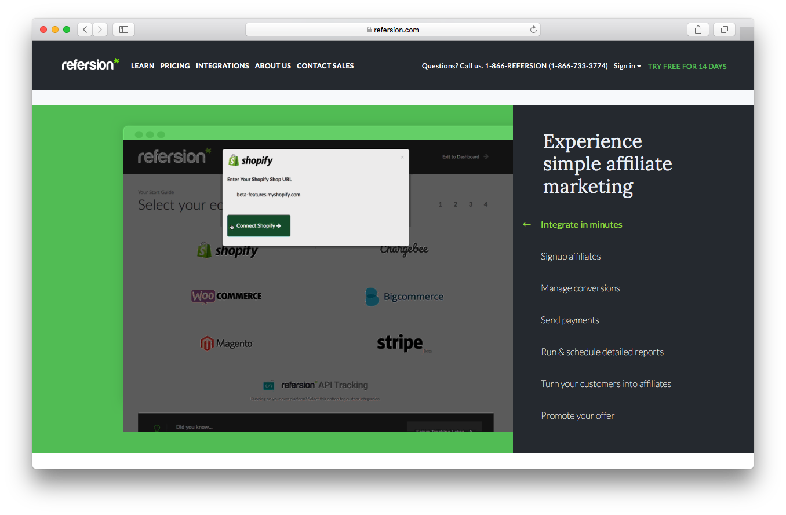Select Manage conversions feature
The height and width of the screenshot is (515, 786).
tap(580, 288)
